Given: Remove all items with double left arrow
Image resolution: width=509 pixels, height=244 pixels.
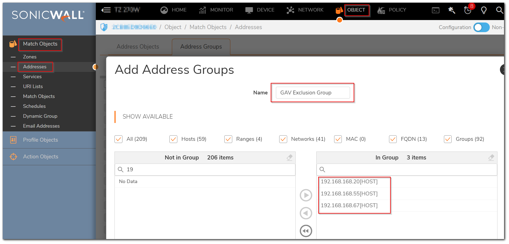Looking at the screenshot, I should (x=306, y=231).
